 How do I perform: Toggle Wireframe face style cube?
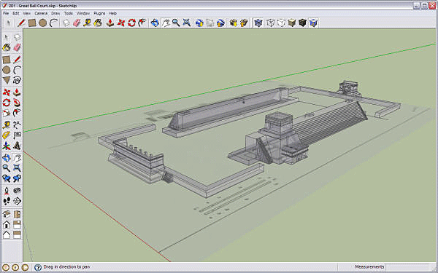tap(270, 23)
